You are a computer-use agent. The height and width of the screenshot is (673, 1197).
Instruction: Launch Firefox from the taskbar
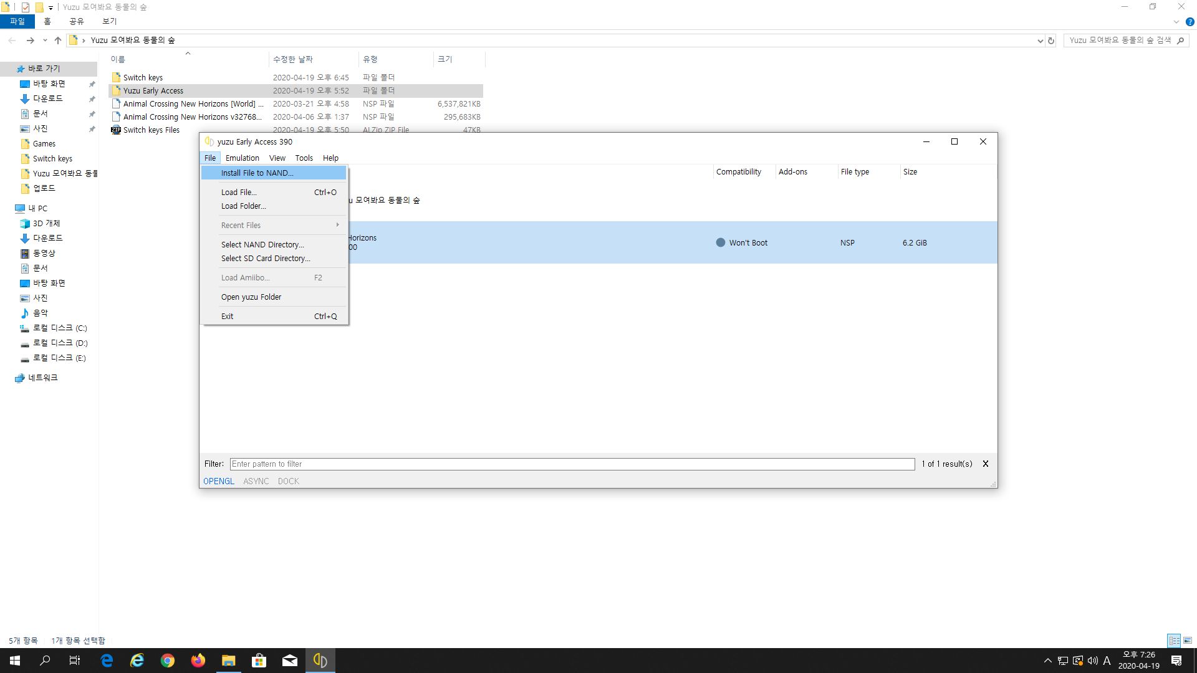(198, 661)
